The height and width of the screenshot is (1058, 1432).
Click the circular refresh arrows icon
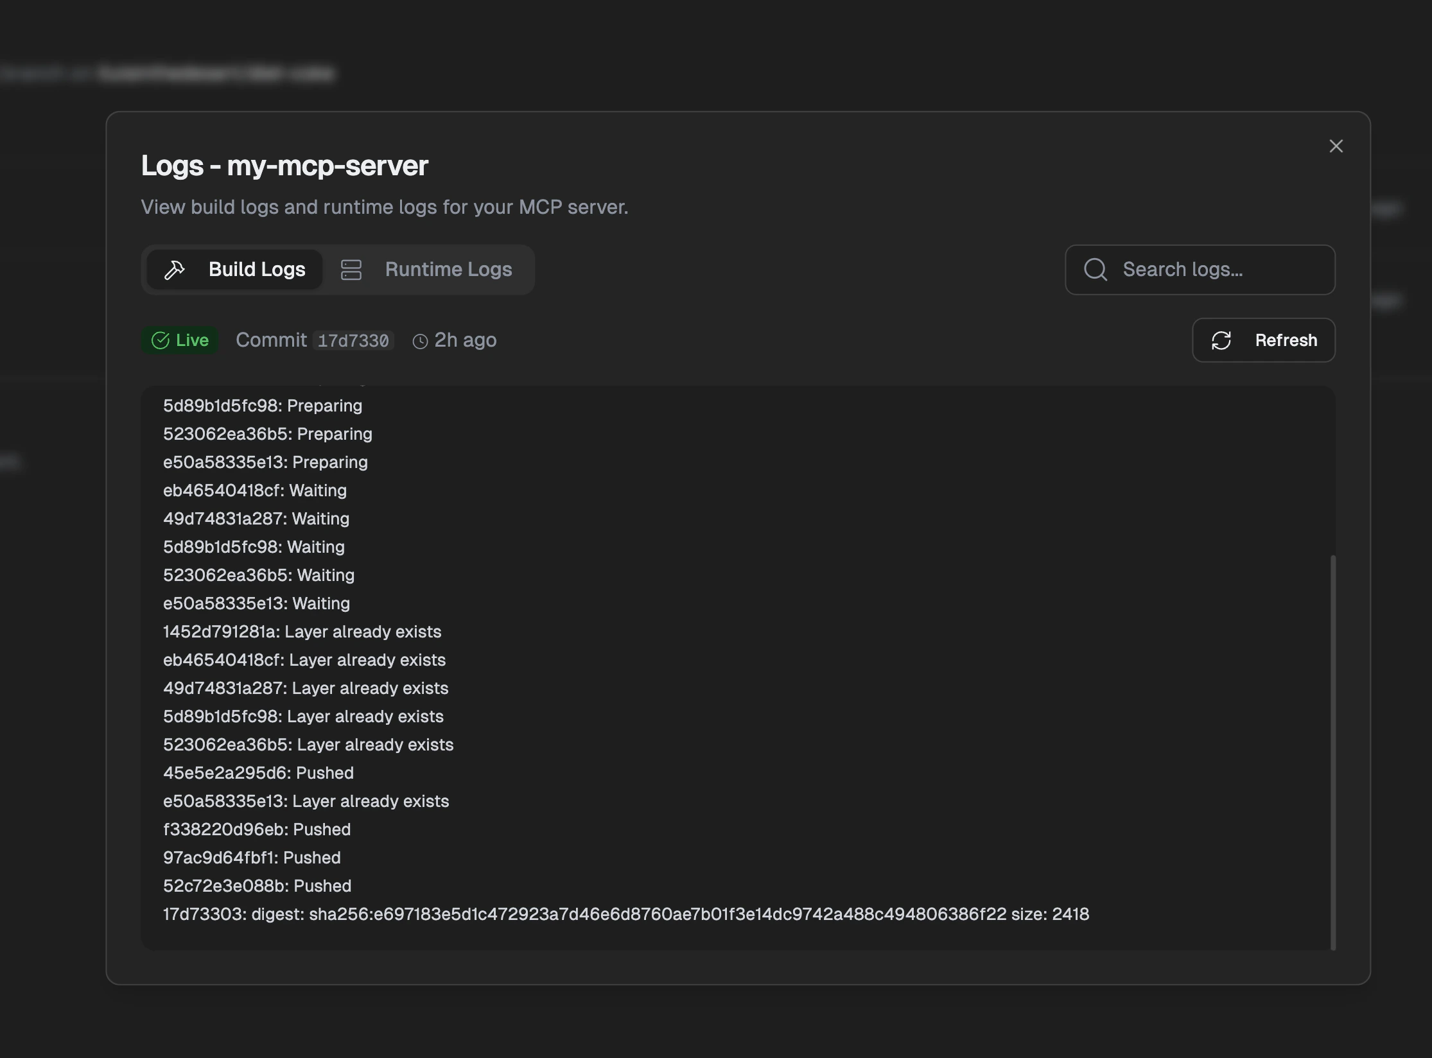1222,340
